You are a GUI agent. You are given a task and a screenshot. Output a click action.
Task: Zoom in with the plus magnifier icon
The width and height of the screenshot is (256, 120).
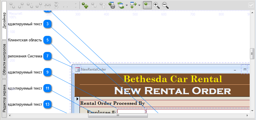click(x=157, y=5)
